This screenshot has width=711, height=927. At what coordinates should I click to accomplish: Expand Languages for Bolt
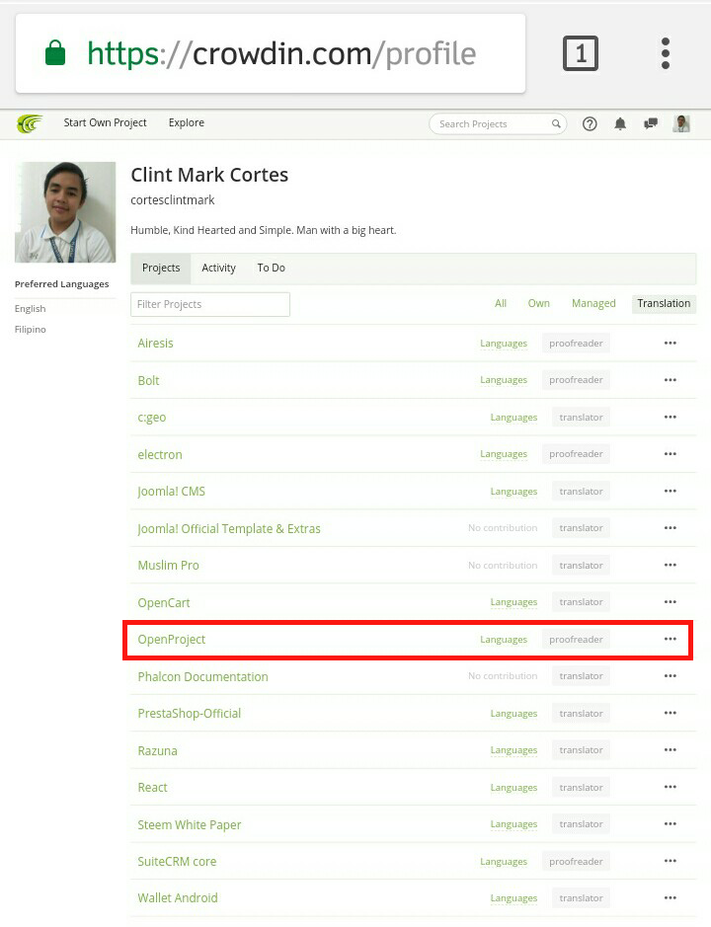click(x=504, y=380)
